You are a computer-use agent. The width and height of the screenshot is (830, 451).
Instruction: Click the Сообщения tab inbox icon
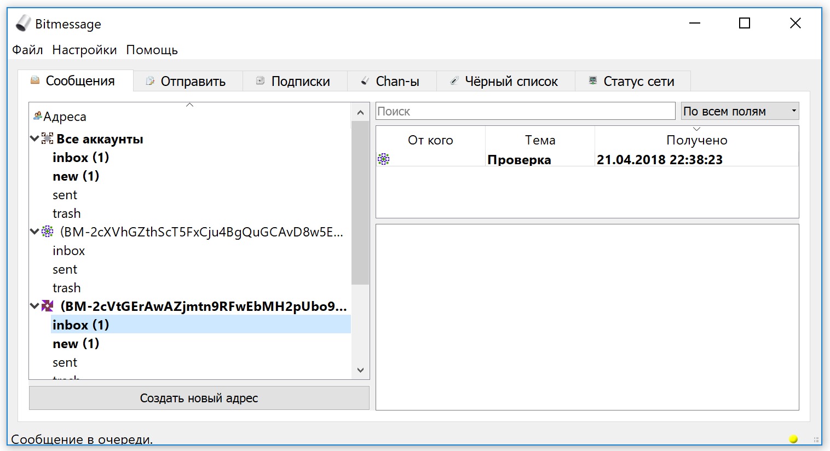tap(35, 80)
